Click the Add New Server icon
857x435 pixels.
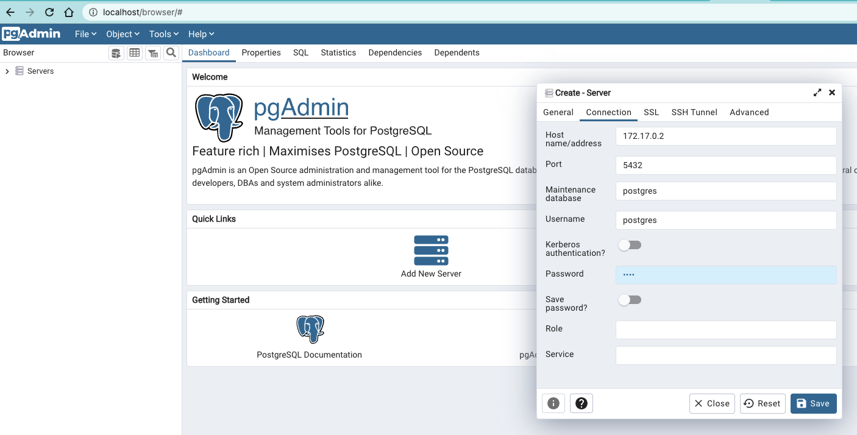pyautogui.click(x=431, y=250)
